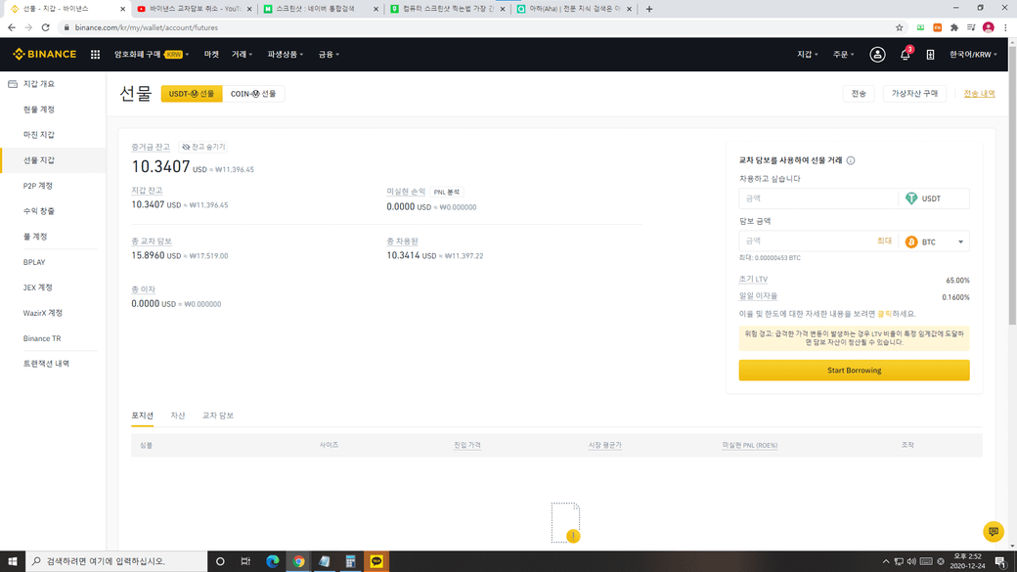Click the borrow amount input field
The image size is (1017, 572).
pos(818,198)
